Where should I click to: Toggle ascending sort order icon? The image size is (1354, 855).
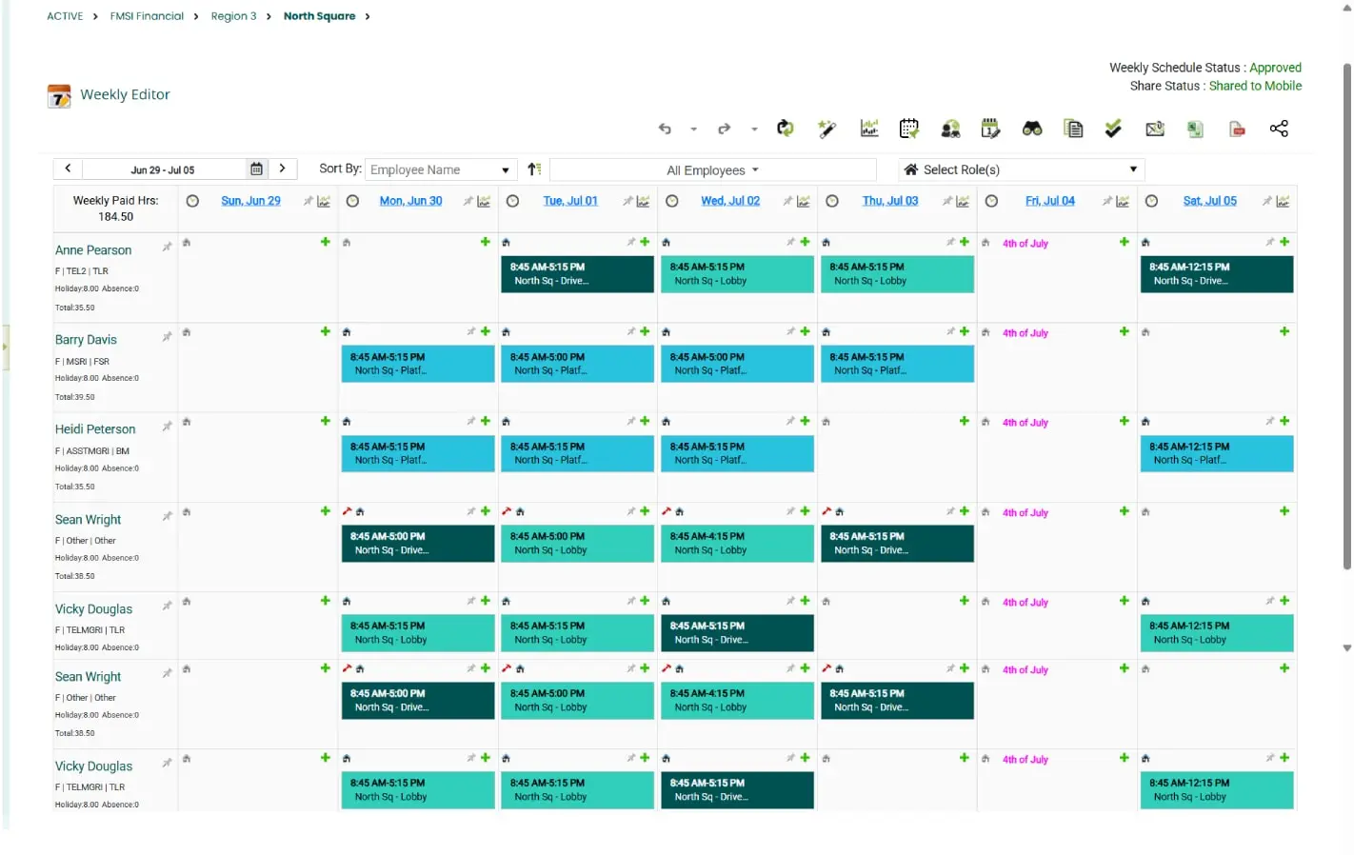(x=534, y=169)
